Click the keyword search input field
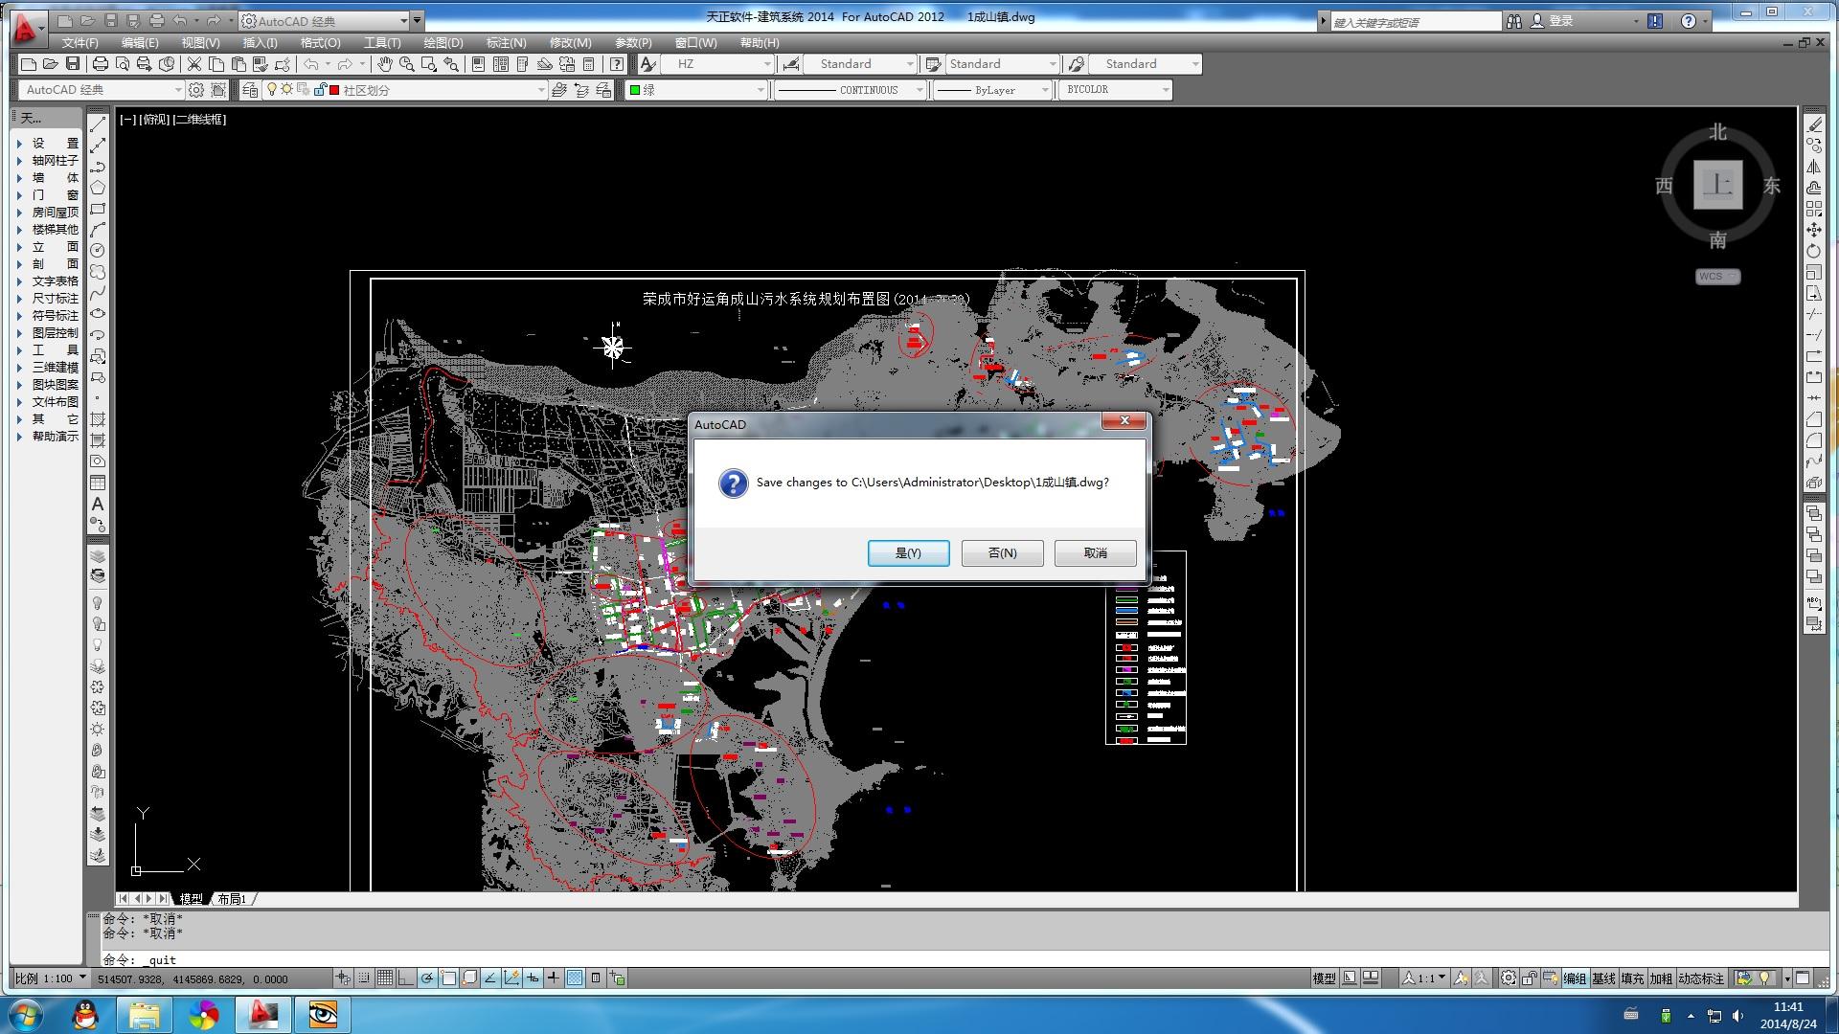Viewport: 1839px width, 1034px height. pos(1415,22)
